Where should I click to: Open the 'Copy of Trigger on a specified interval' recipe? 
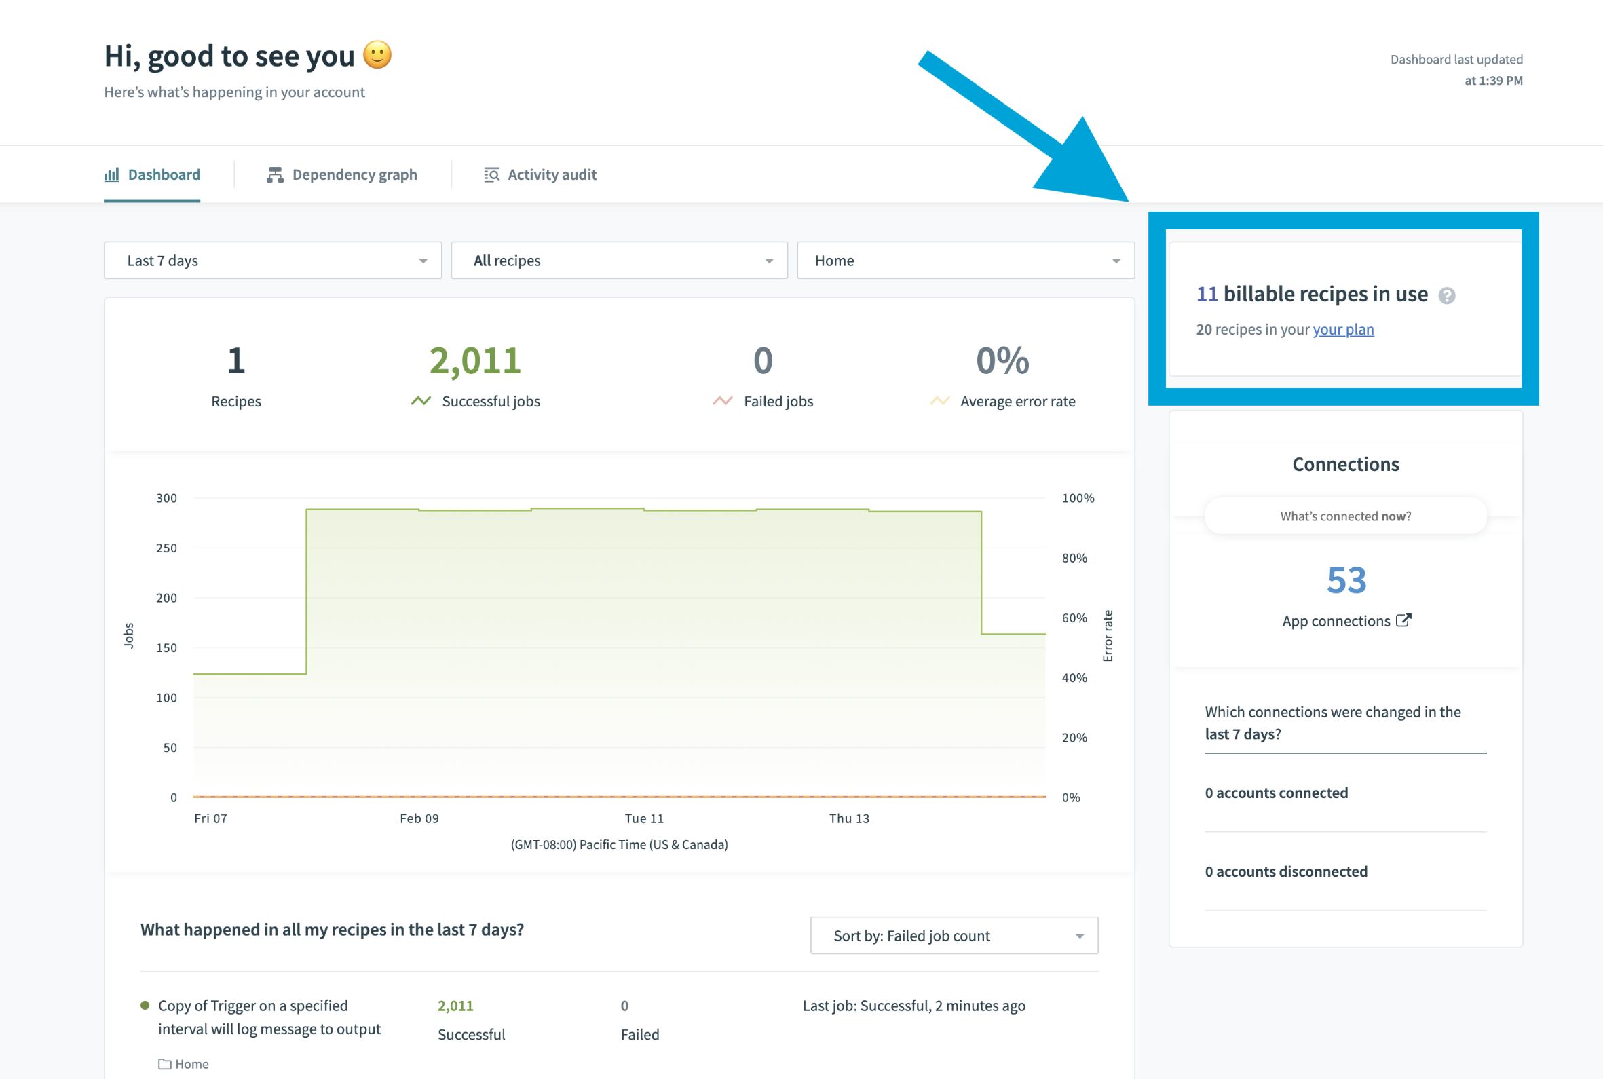coord(269,1017)
